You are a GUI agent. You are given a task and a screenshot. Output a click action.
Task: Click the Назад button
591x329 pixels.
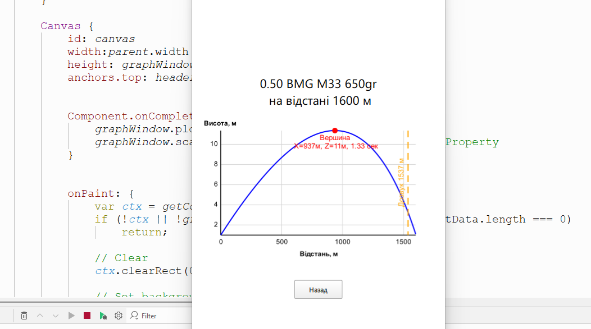click(x=318, y=290)
